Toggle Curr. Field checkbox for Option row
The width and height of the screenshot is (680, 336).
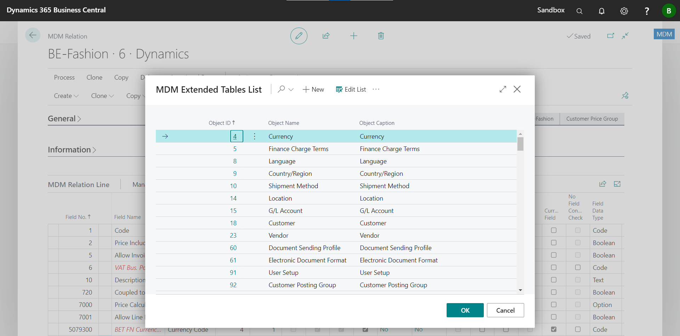click(x=554, y=305)
